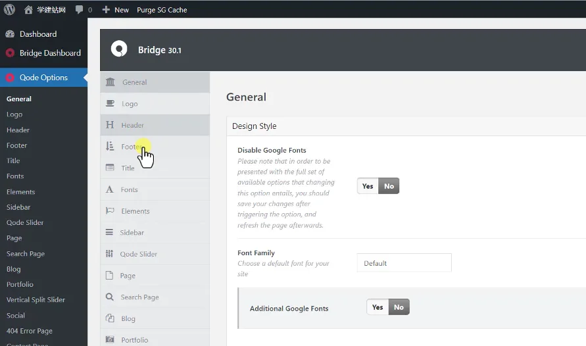
Task: Click Purge SG Cache
Action: [162, 10]
